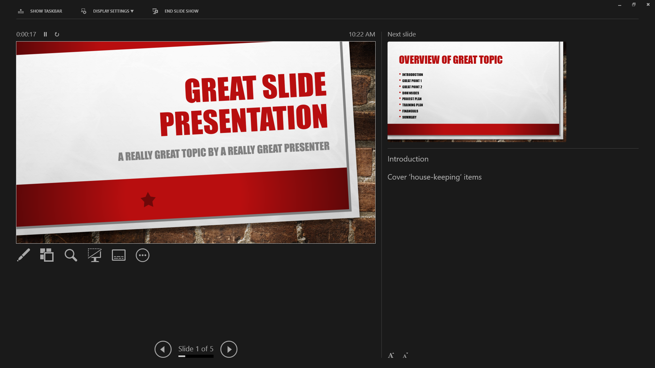
Task: Make the notes text larger
Action: [x=391, y=355]
